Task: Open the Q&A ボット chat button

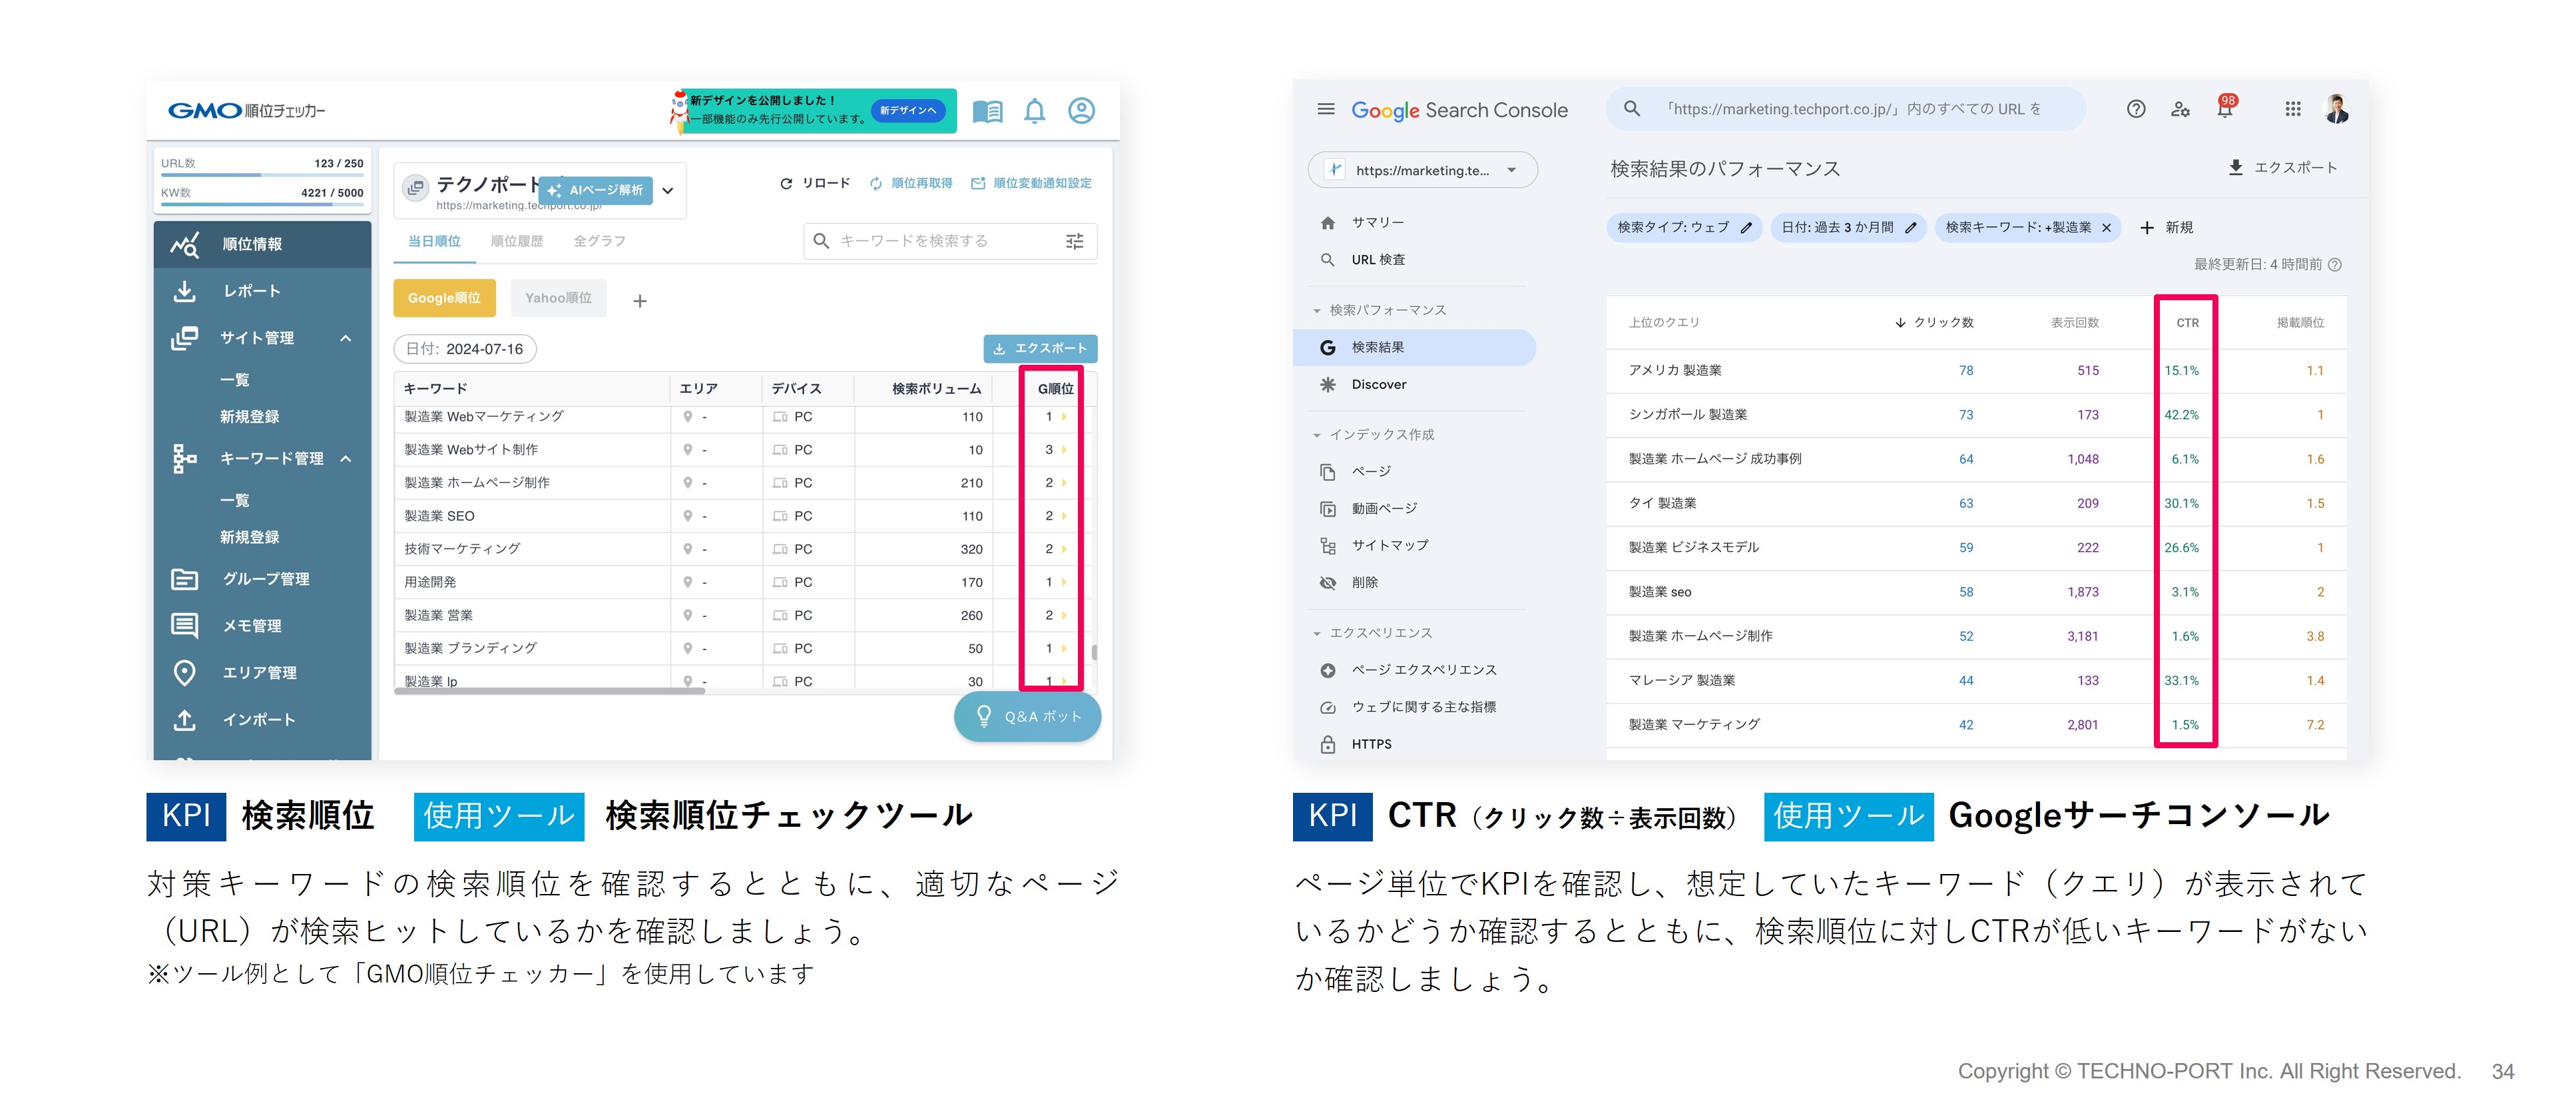Action: point(1028,717)
